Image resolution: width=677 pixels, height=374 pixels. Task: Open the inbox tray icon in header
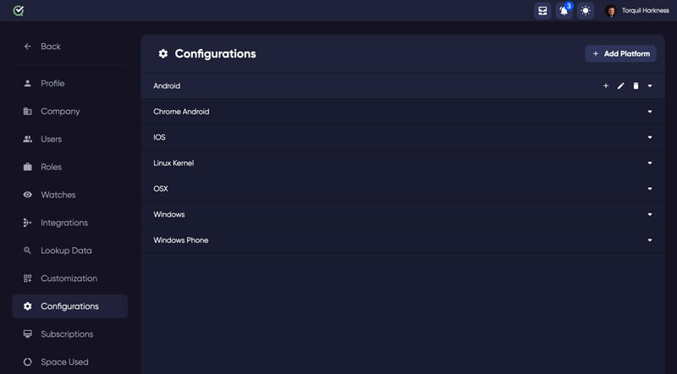click(542, 11)
